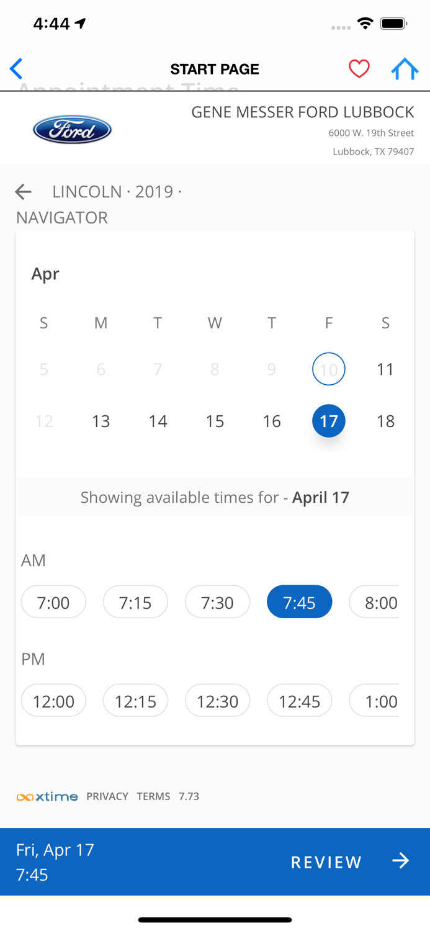This screenshot has width=430, height=931.
Task: Select Saturday April 11 date
Action: pos(385,369)
